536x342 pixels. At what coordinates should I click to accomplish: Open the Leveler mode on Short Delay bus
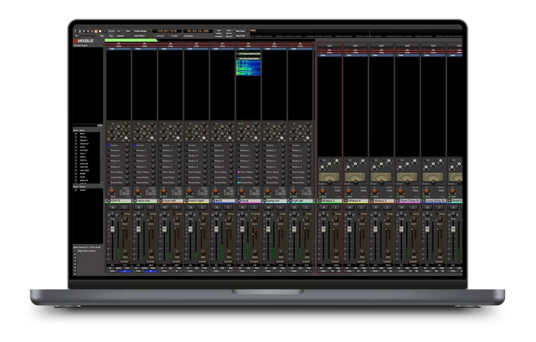(413, 262)
